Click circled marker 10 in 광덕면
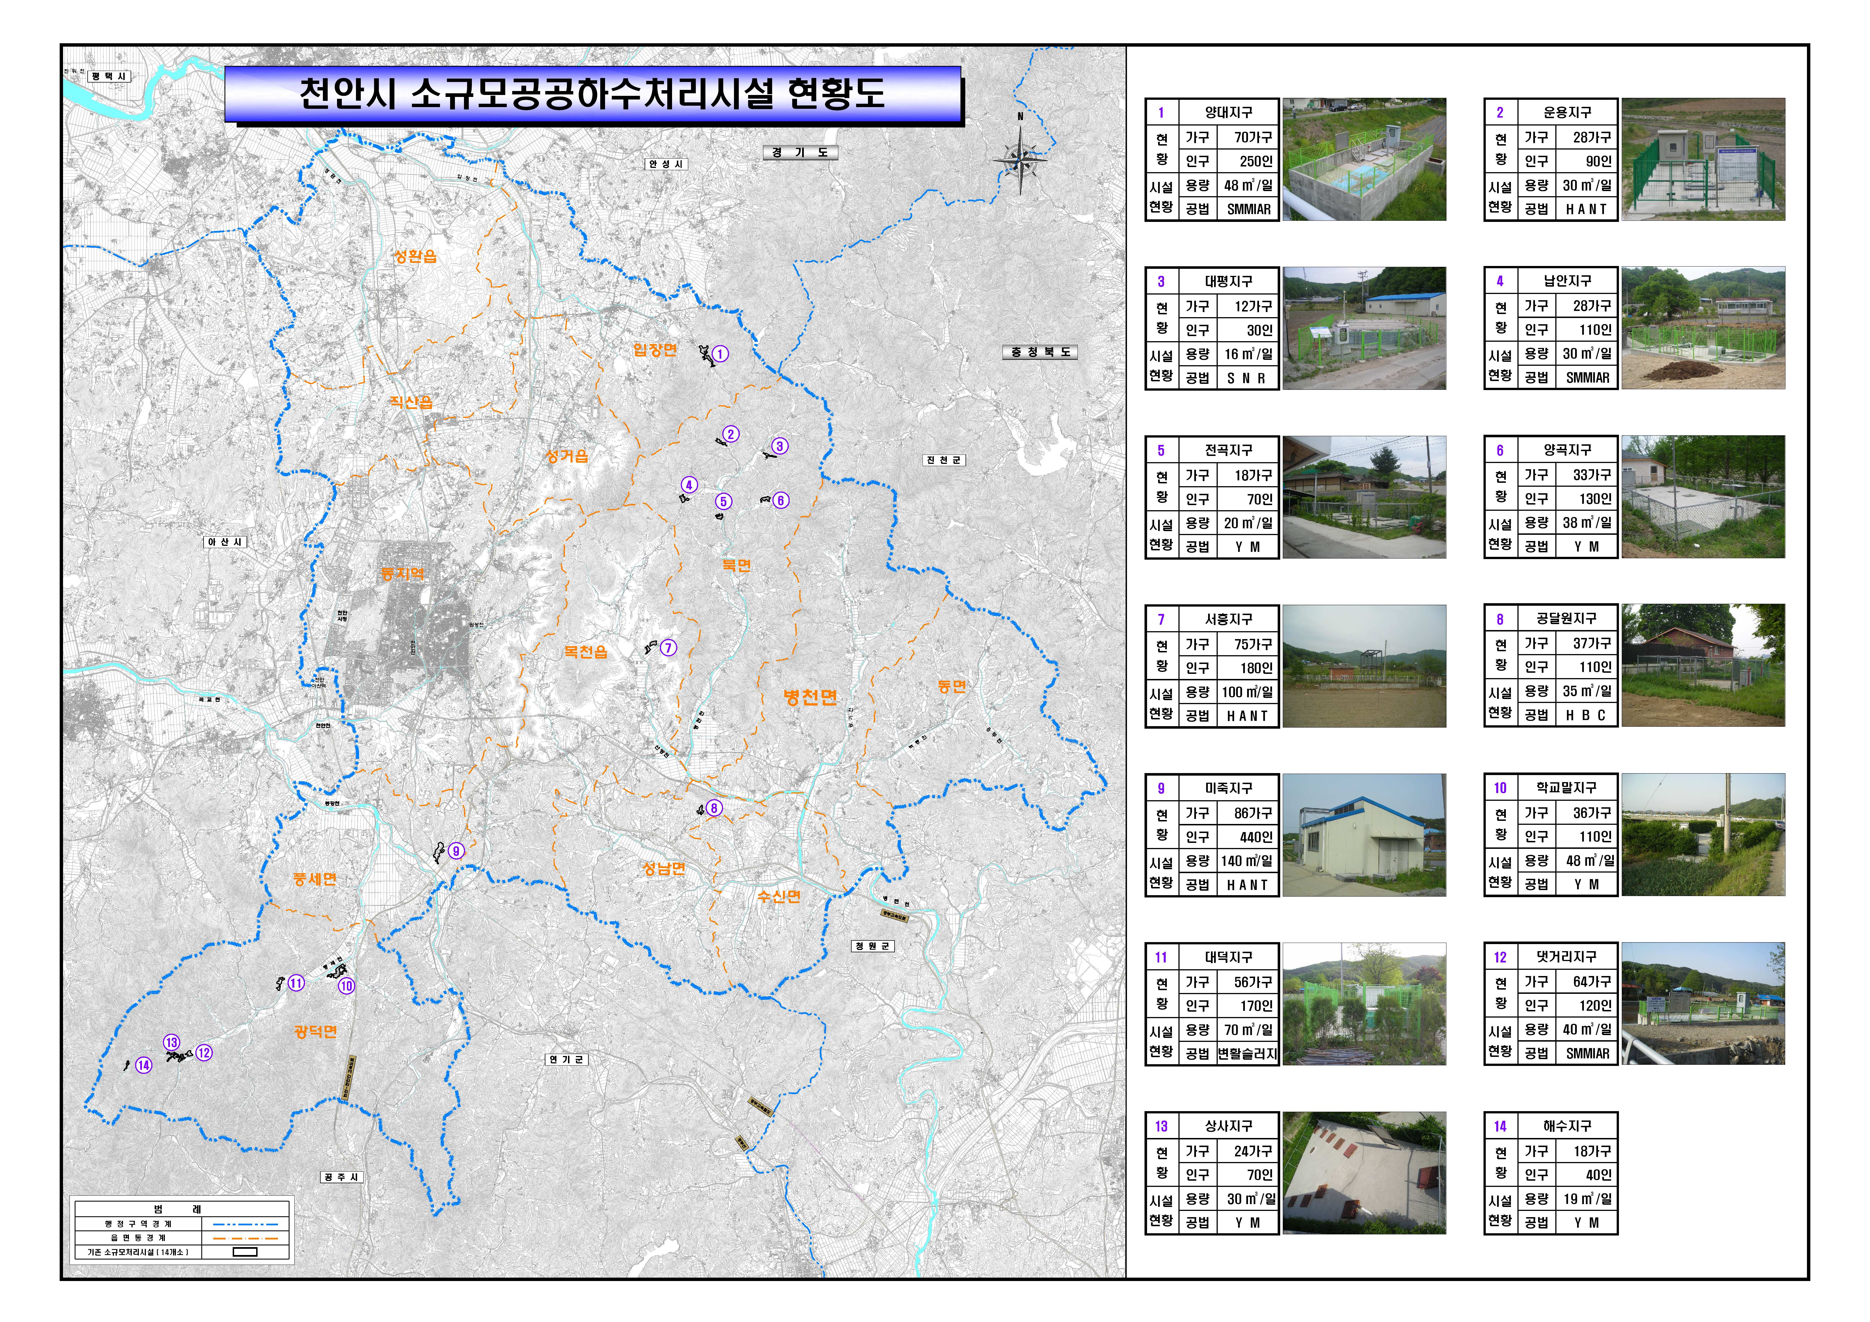 click(346, 986)
